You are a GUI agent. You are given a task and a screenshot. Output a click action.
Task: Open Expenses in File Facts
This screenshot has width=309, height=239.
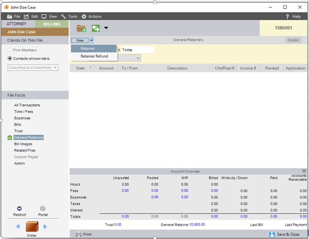tap(22, 118)
